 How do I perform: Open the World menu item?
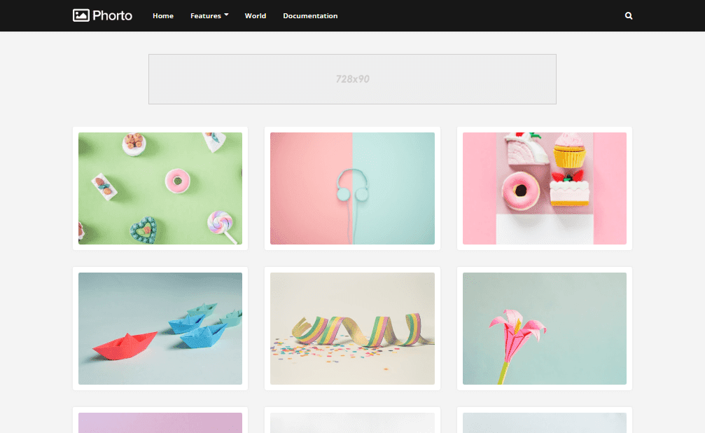pos(256,15)
